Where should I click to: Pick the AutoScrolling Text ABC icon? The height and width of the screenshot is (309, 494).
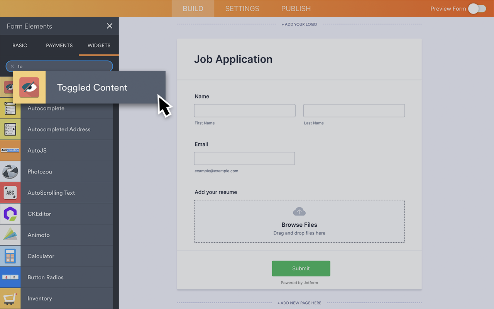pyautogui.click(x=10, y=193)
